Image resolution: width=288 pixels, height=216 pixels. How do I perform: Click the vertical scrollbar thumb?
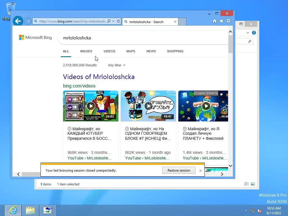230,44
